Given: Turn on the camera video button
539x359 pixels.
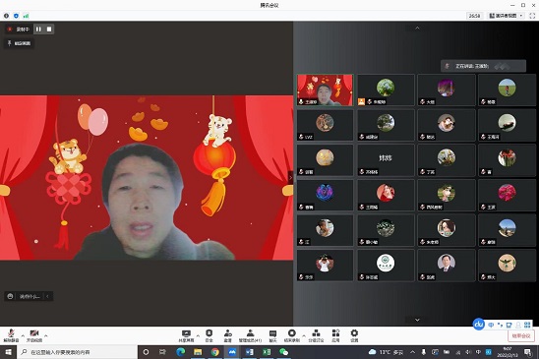Looking at the screenshot, I should tap(34, 335).
